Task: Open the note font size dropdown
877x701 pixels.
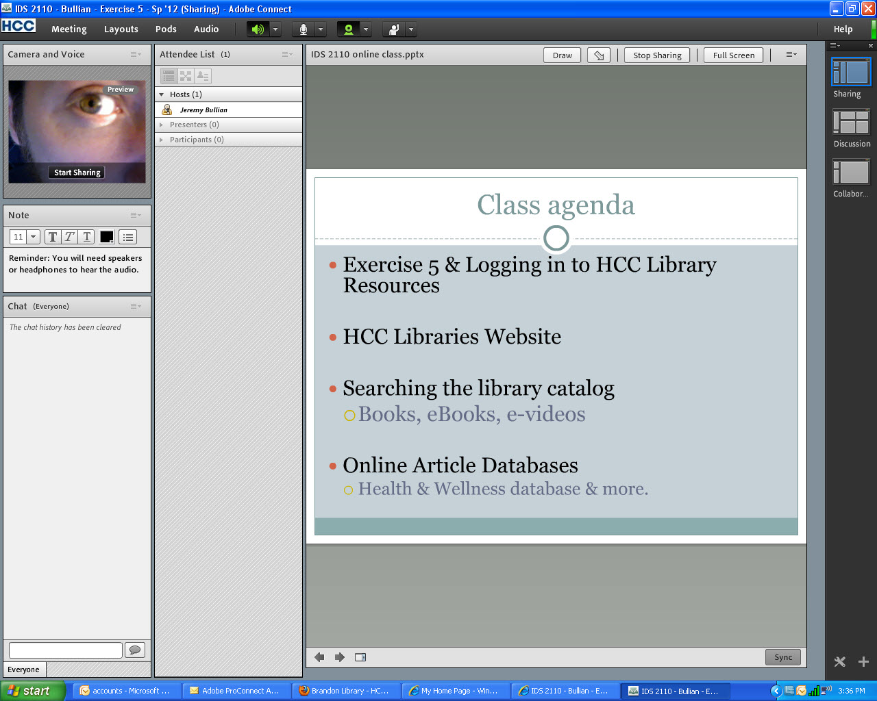Action: click(x=33, y=237)
